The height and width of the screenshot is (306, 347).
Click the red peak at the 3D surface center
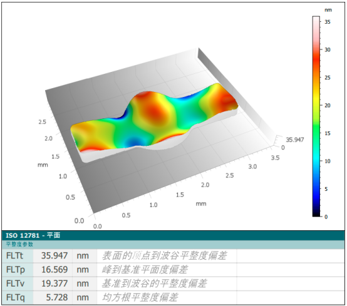tap(153, 110)
